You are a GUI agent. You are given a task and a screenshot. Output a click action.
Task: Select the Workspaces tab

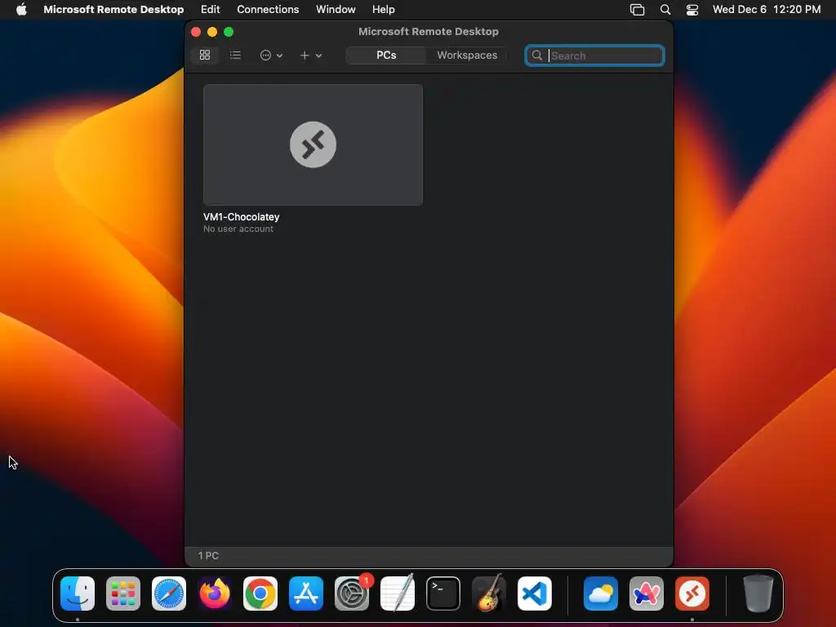467,55
